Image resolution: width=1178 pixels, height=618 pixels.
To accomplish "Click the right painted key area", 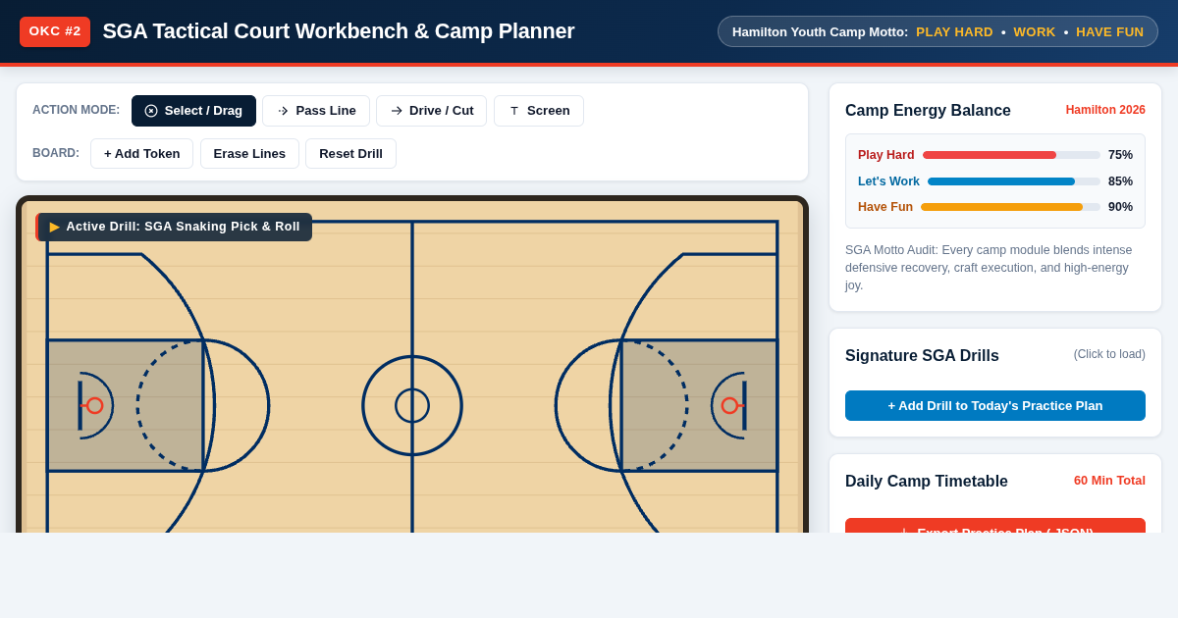I will (x=699, y=405).
